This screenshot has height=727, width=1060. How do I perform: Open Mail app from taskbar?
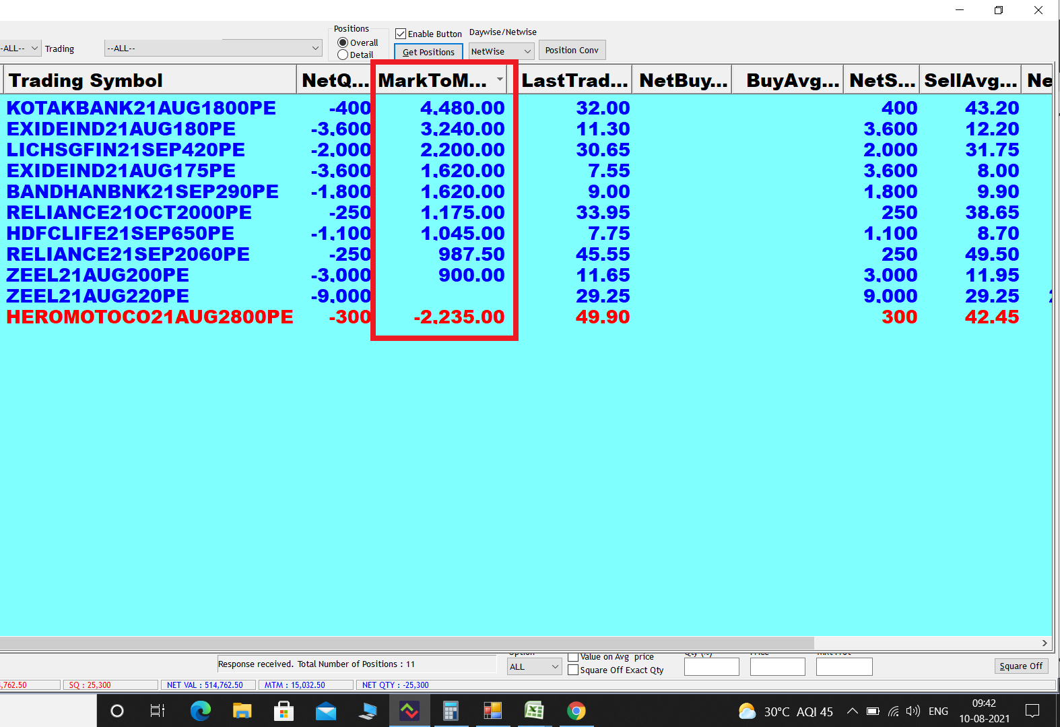pos(326,711)
